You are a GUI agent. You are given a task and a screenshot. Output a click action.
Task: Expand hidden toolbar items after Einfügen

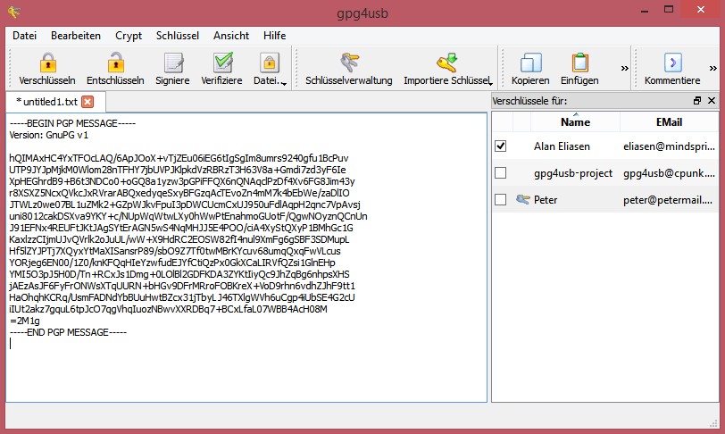(625, 68)
